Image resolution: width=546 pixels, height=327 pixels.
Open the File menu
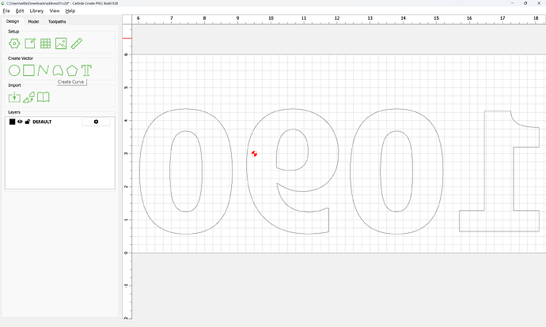(x=6, y=11)
